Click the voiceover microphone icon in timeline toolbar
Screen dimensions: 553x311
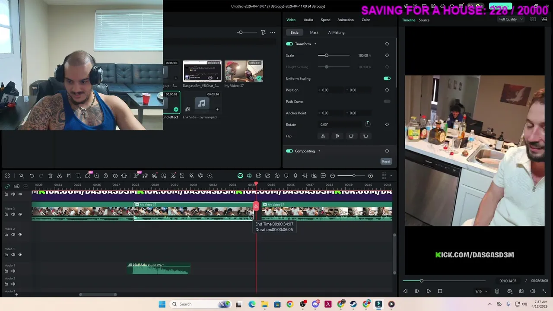click(x=296, y=176)
